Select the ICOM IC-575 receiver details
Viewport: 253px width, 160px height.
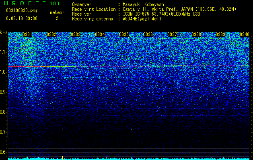(161, 14)
